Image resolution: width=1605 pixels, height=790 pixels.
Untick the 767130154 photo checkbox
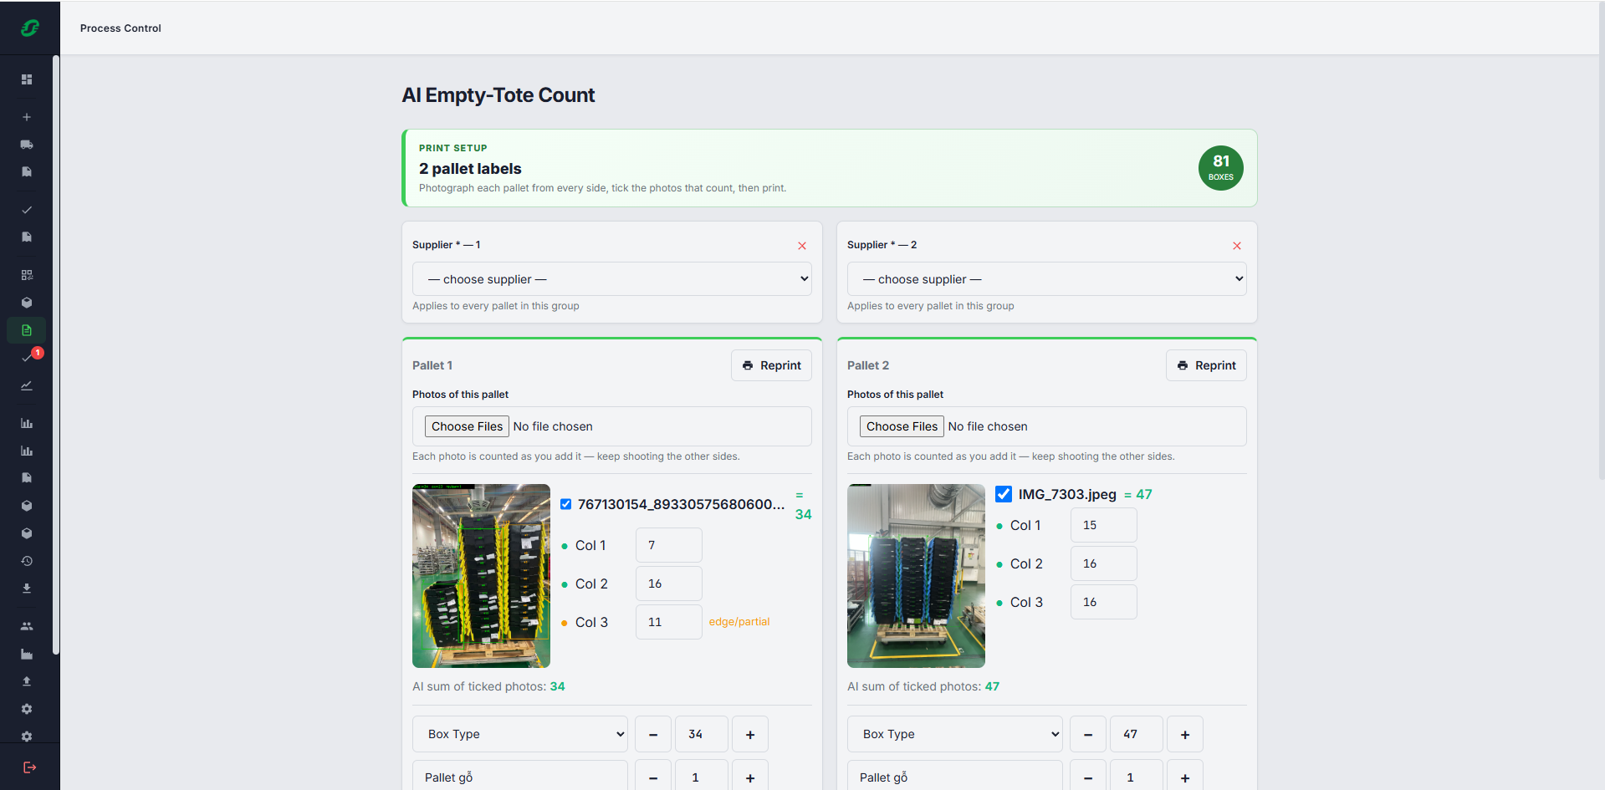pyautogui.click(x=566, y=504)
